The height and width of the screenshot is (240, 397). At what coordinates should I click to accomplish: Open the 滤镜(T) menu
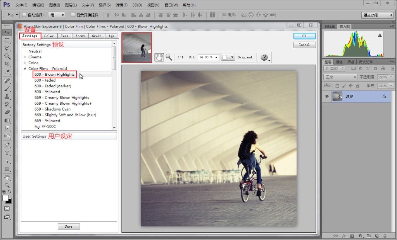(121, 5)
